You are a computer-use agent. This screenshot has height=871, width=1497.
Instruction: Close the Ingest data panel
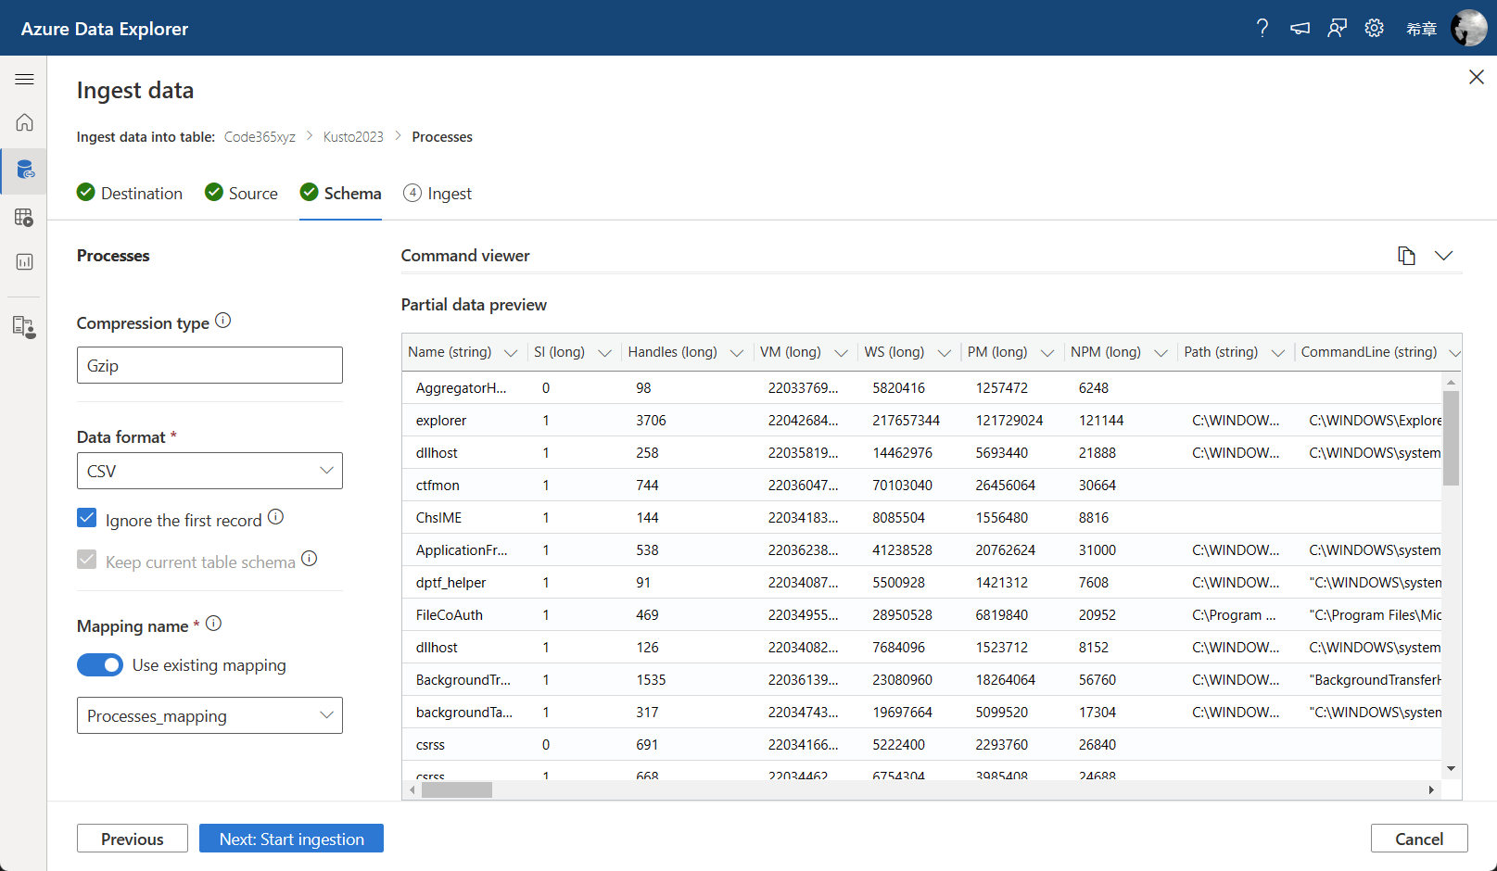1477,77
